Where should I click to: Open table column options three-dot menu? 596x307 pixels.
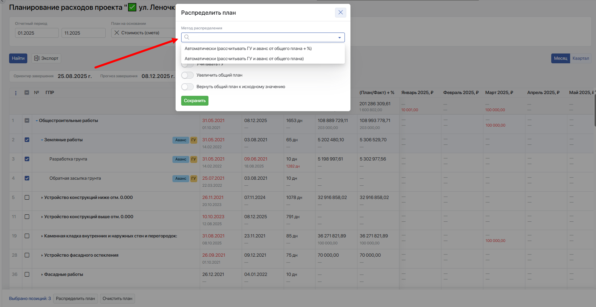pyautogui.click(x=16, y=93)
